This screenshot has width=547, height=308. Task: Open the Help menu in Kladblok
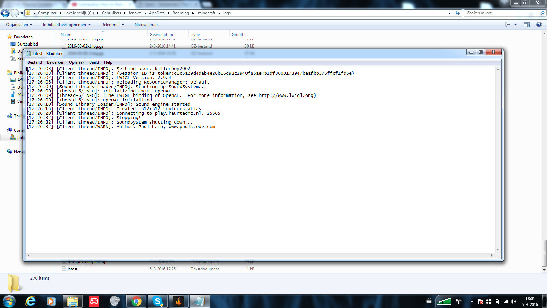pos(108,62)
